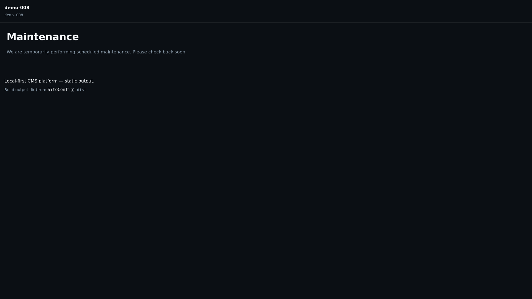Click the 'dist' output directory value
Screen dimensions: 532x299
coord(81,90)
